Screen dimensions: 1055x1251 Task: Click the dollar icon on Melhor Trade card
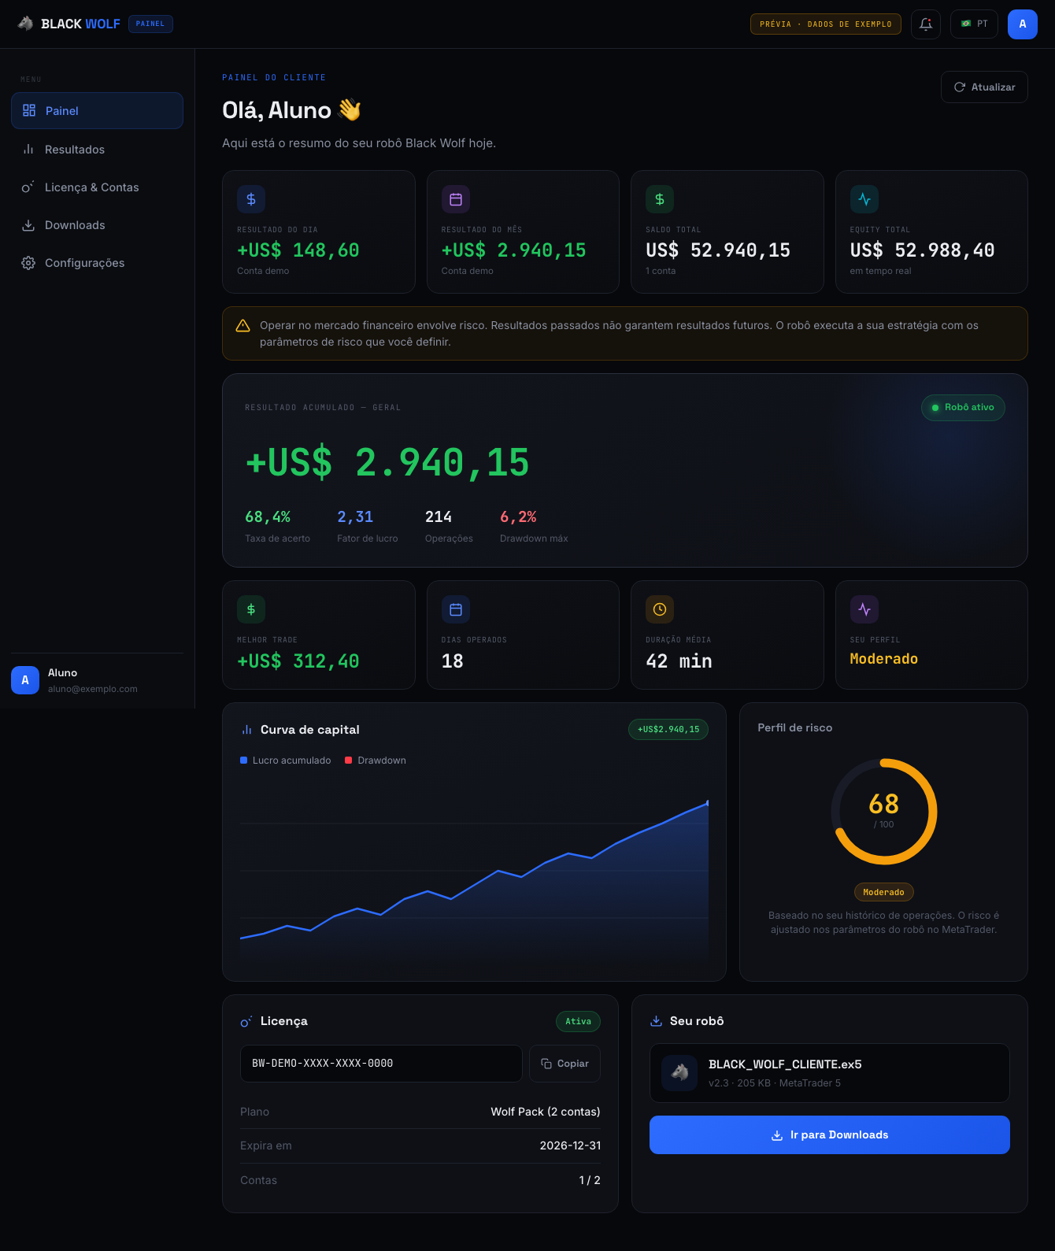[251, 609]
